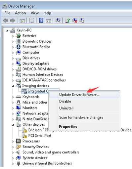
Task: Select the Monitors label
Action: (30, 108)
